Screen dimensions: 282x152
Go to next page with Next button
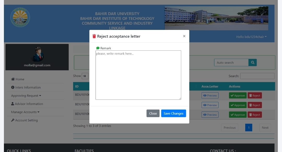click(265, 128)
